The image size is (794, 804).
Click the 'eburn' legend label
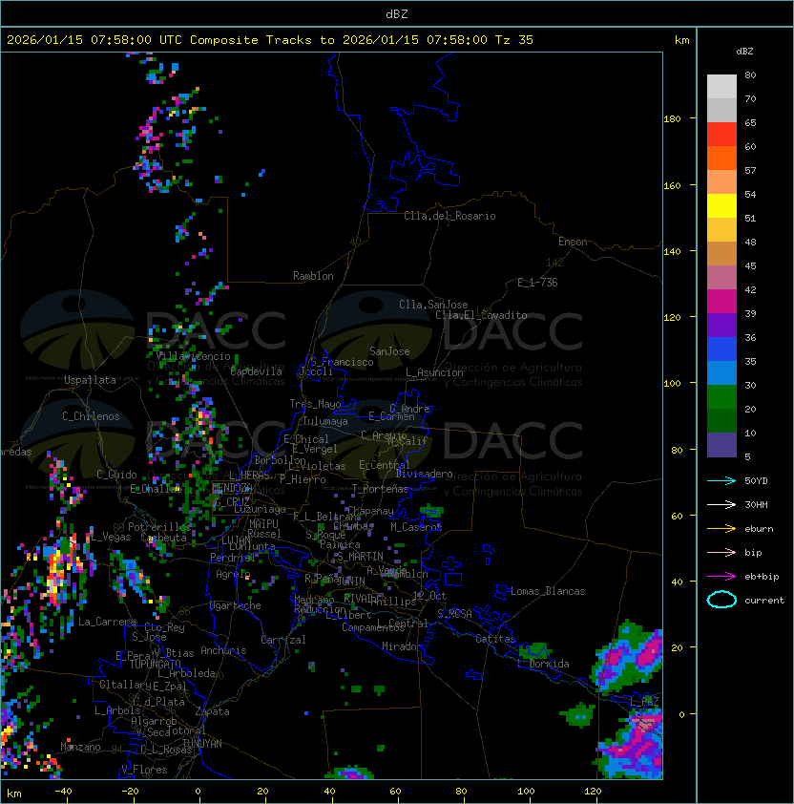coord(759,528)
